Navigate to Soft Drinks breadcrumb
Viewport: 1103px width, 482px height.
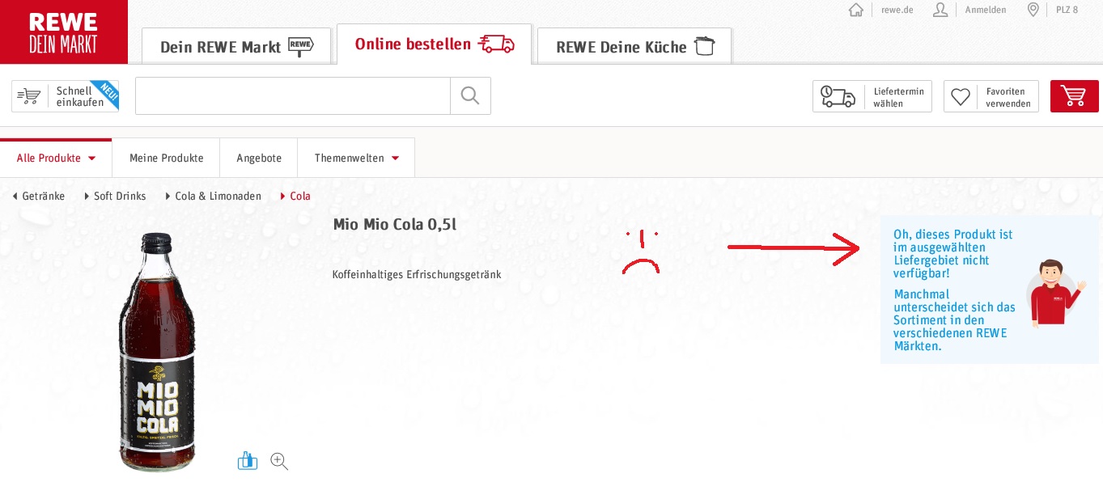coord(120,196)
